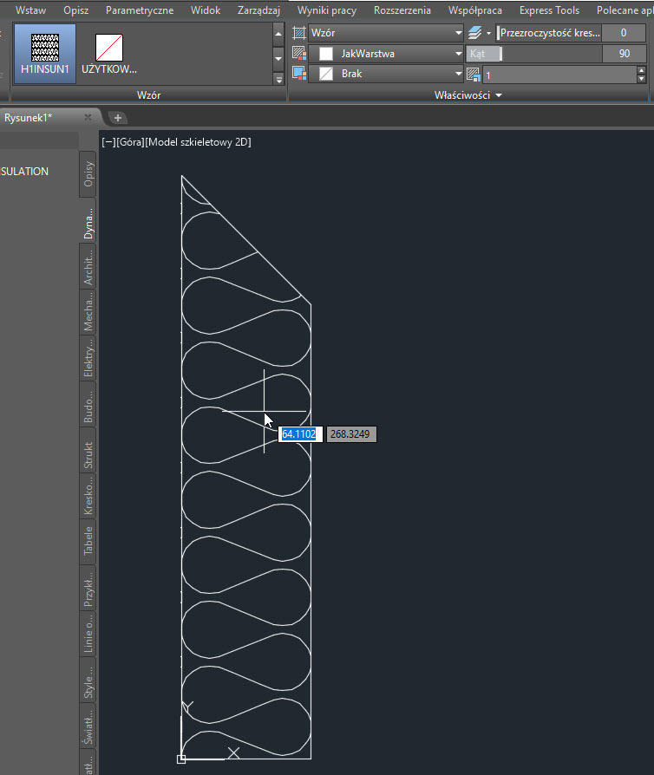This screenshot has width=654, height=775.
Task: Open the Brak background color dropdown
Action: click(458, 74)
